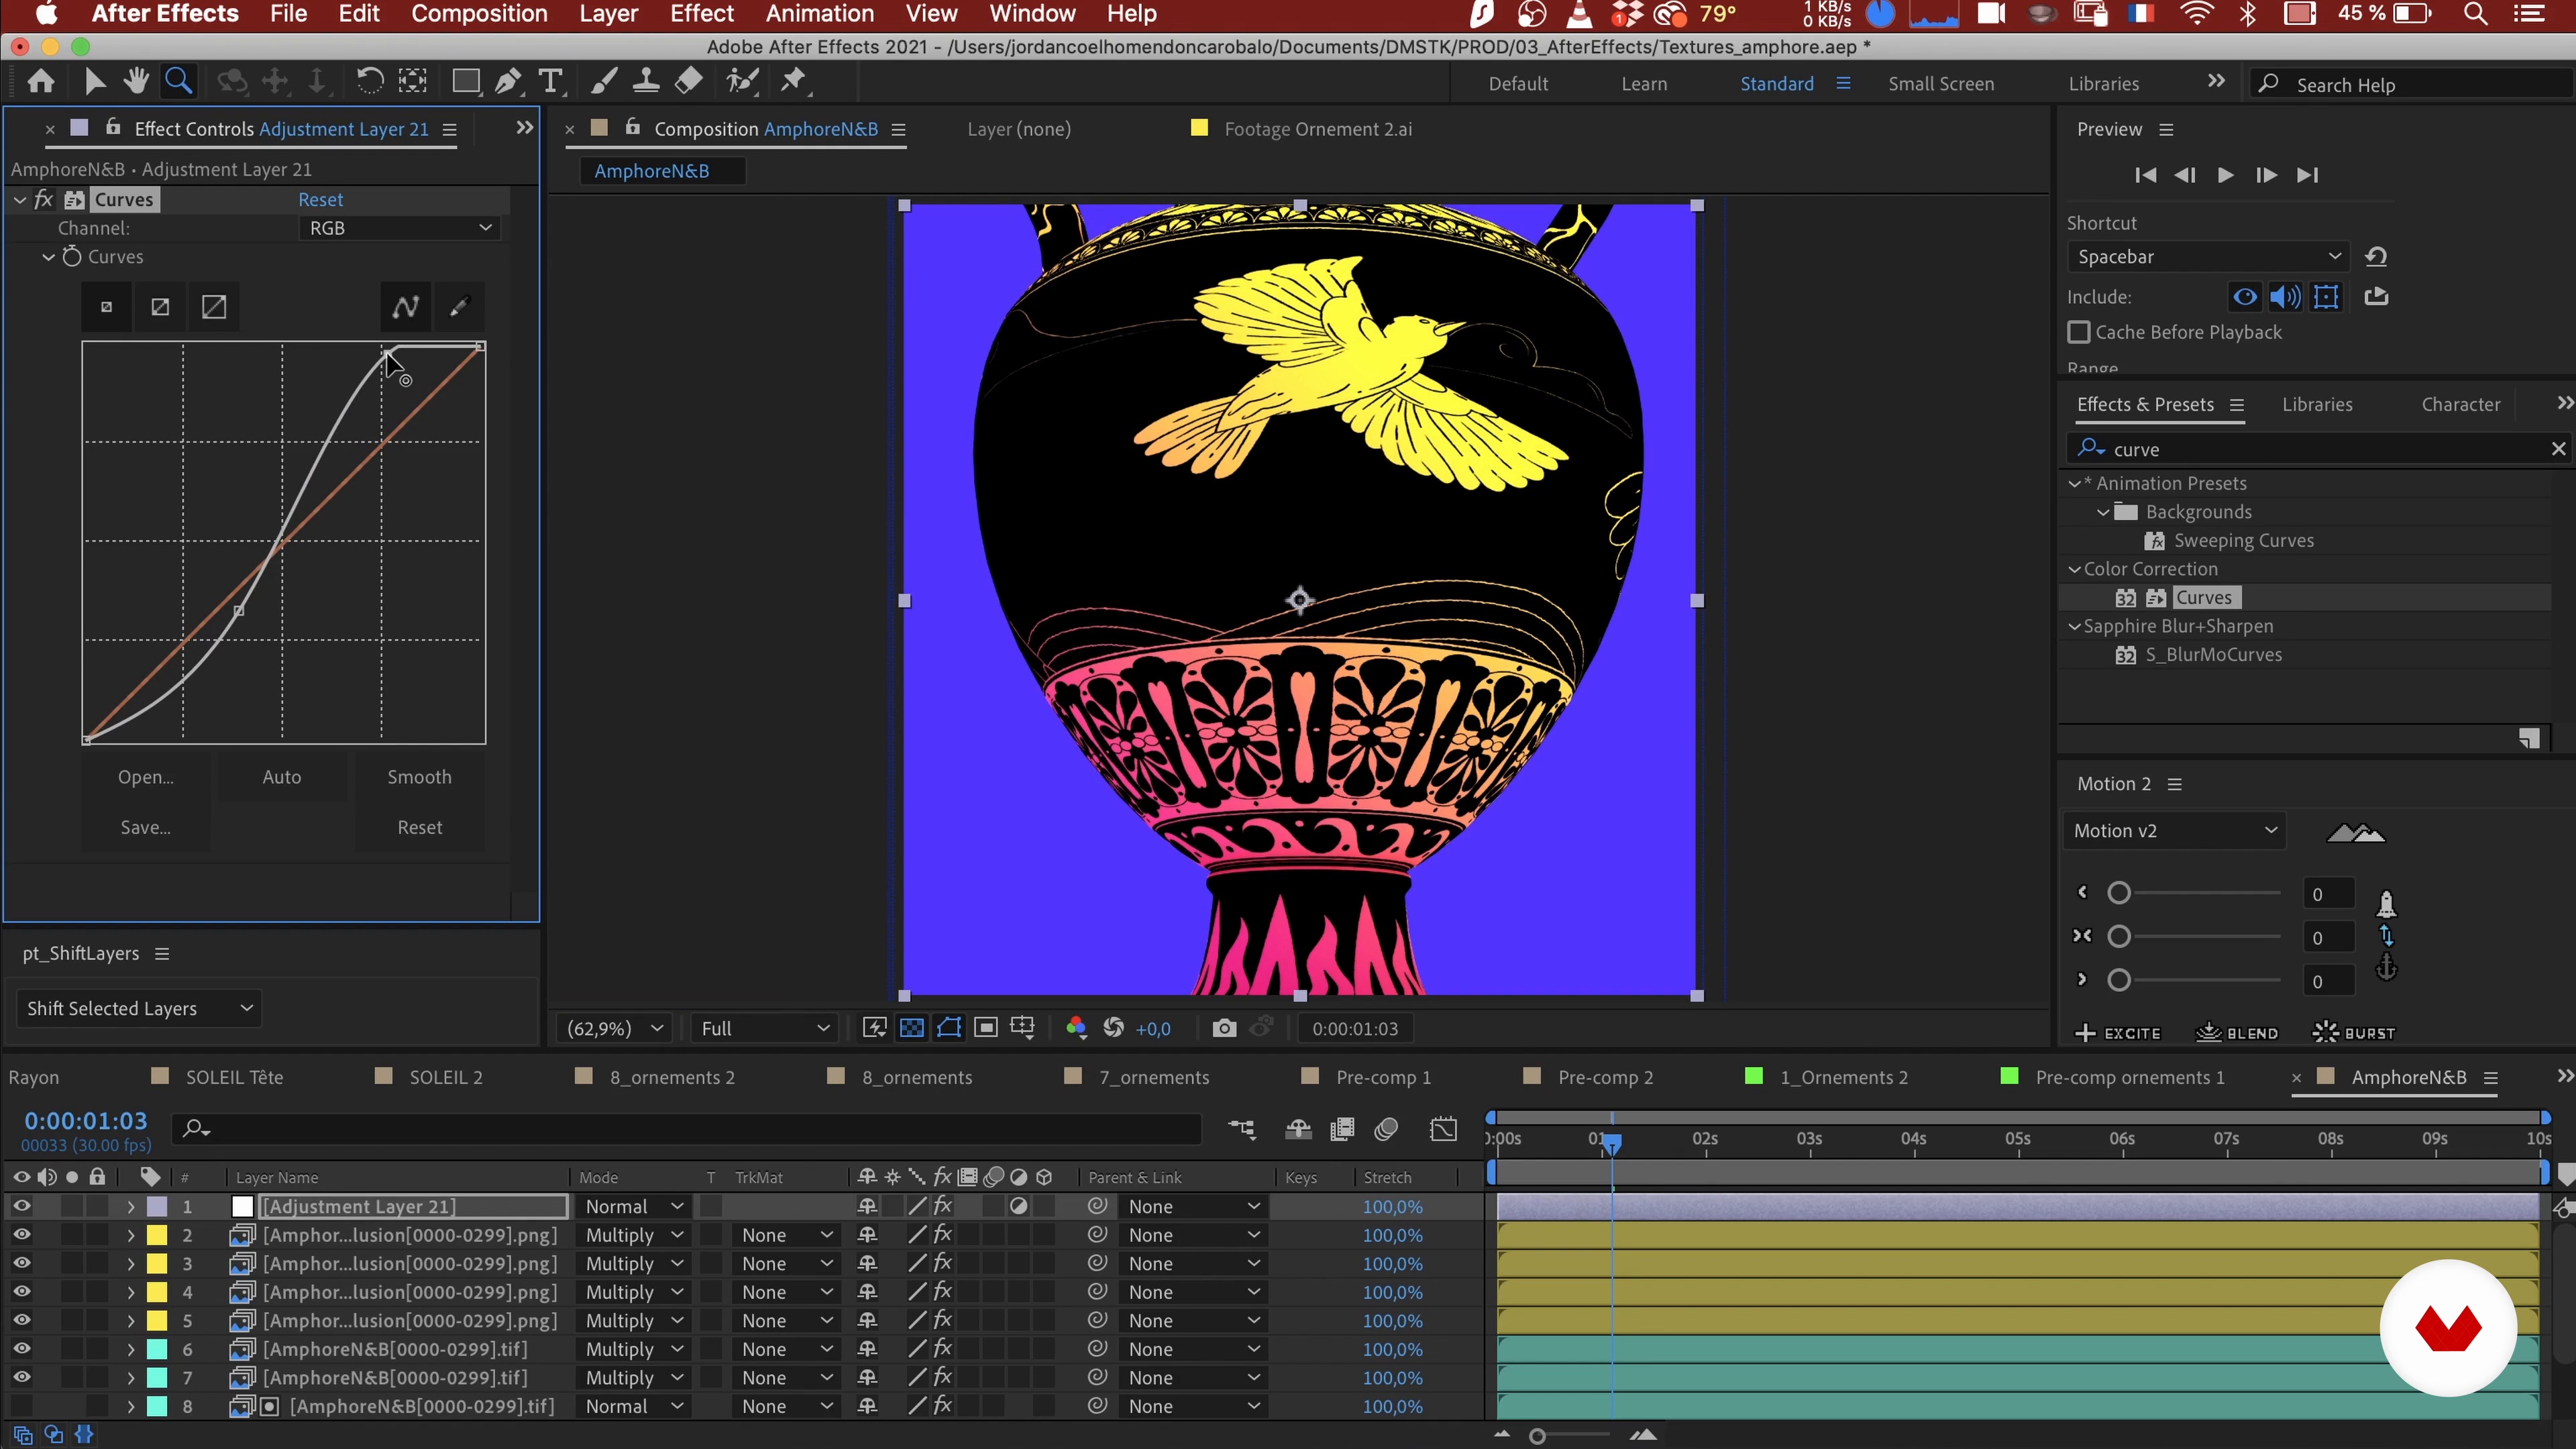
Task: Toggle the Curves effect fx switch
Action: tap(43, 199)
